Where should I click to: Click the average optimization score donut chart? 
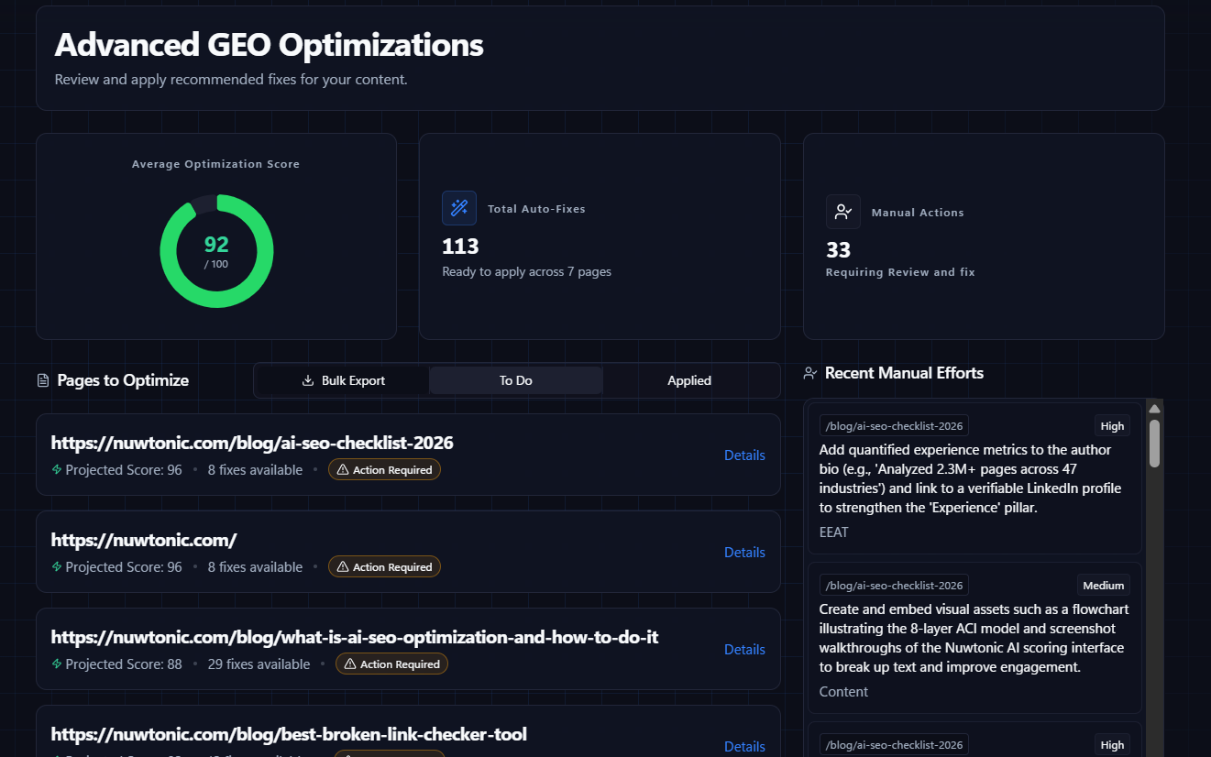(x=216, y=251)
